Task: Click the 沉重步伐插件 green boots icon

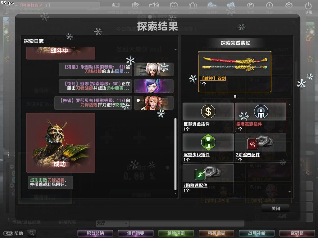Action: (208, 142)
